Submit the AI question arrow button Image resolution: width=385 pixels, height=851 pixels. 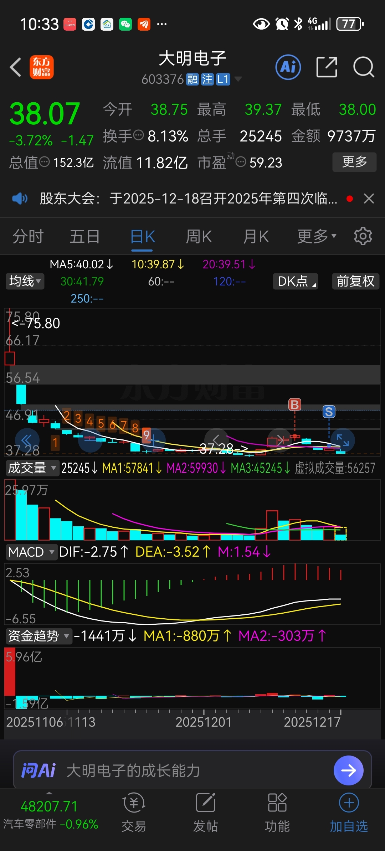point(348,770)
